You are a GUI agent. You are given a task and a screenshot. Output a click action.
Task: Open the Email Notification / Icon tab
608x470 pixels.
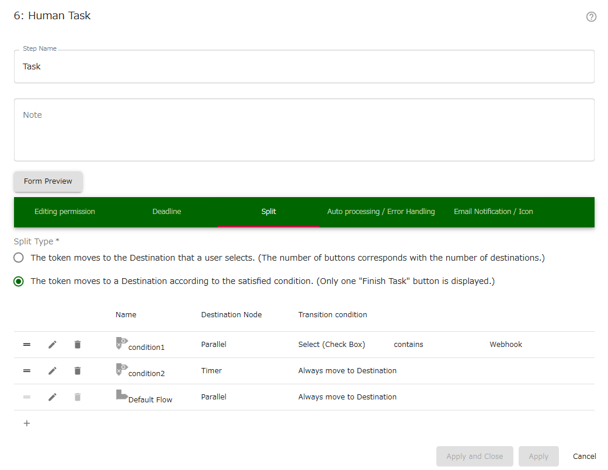pos(493,212)
